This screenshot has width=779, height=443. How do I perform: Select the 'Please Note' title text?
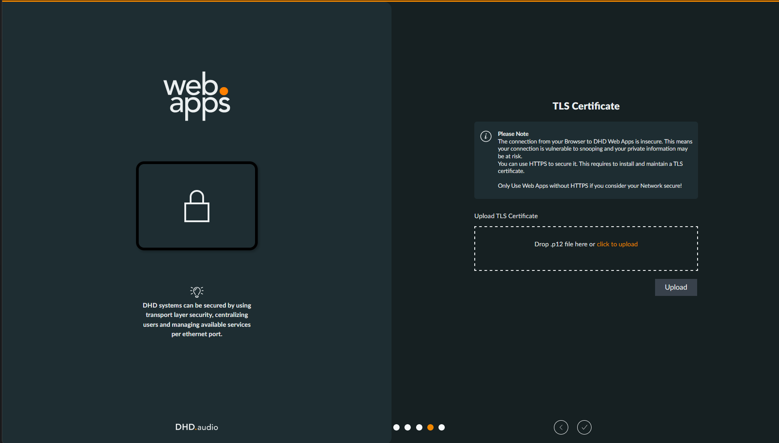[513, 134]
